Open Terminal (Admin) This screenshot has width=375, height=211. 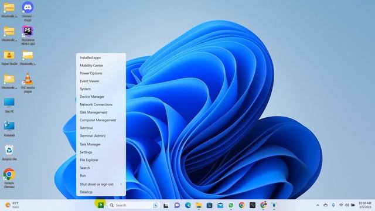(101, 135)
